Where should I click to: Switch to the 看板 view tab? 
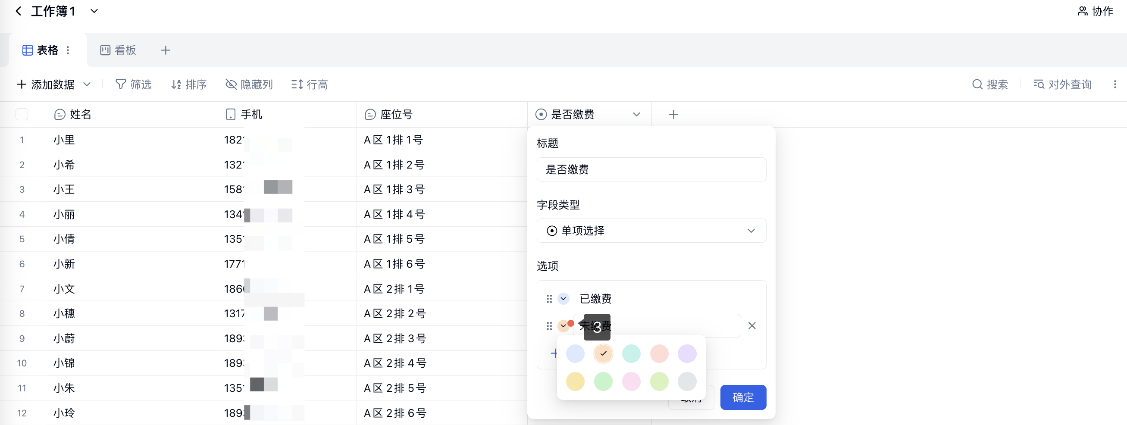(118, 50)
